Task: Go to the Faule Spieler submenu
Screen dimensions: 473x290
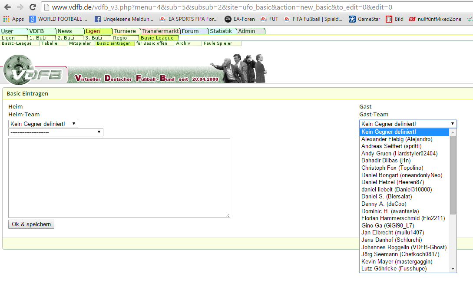Action: [x=218, y=43]
